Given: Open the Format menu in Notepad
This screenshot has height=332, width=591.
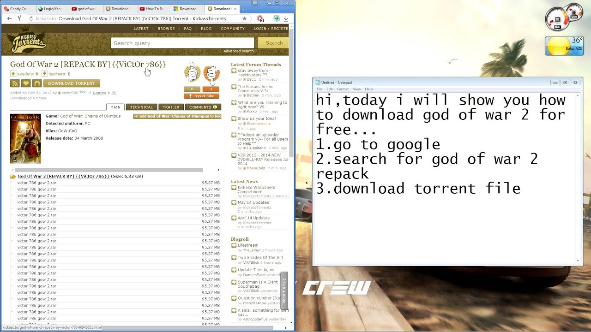Looking at the screenshot, I should pyautogui.click(x=343, y=89).
